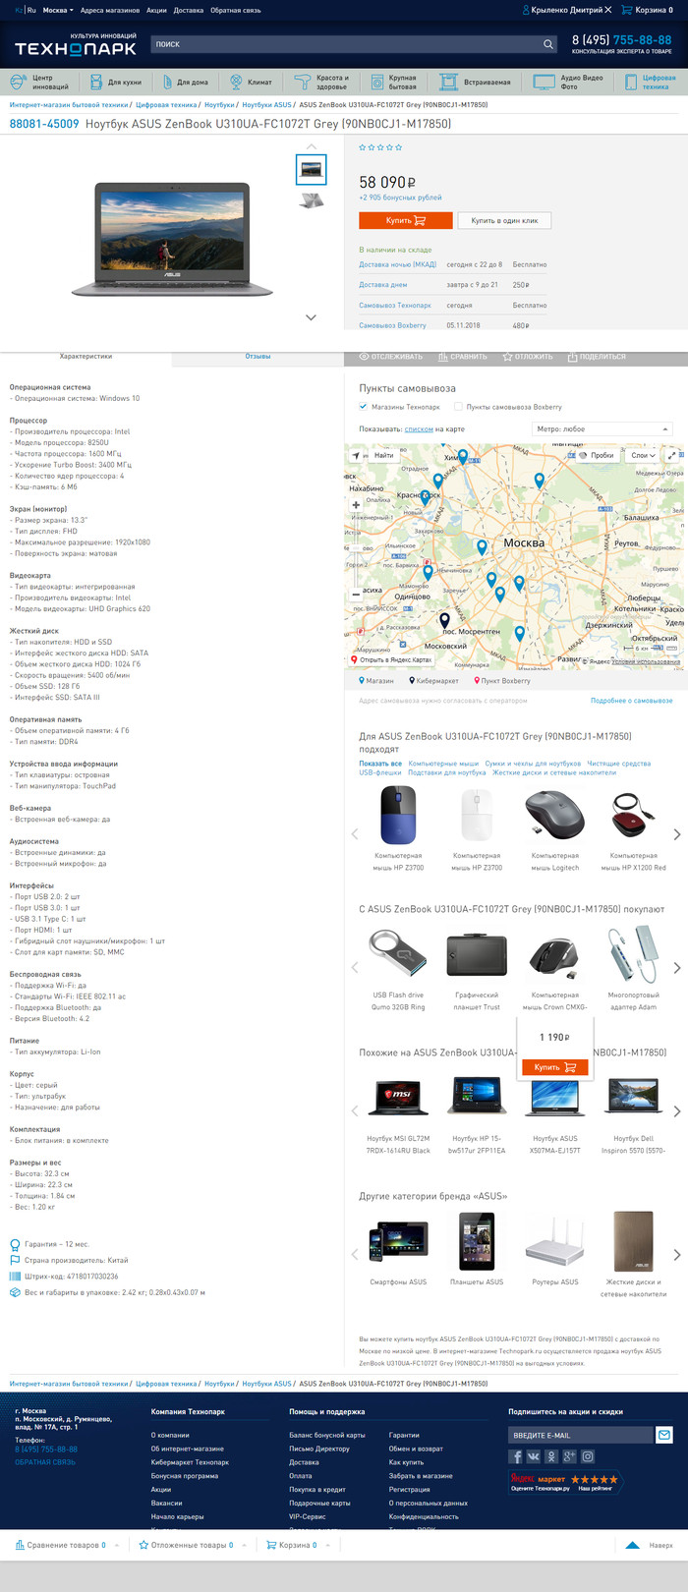Select the second laptop thumbnail image
This screenshot has height=1592, width=688.
pos(312,199)
